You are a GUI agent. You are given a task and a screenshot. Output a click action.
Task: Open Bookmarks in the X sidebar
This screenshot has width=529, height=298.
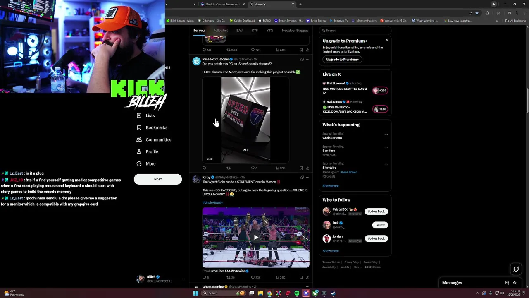pos(152,127)
